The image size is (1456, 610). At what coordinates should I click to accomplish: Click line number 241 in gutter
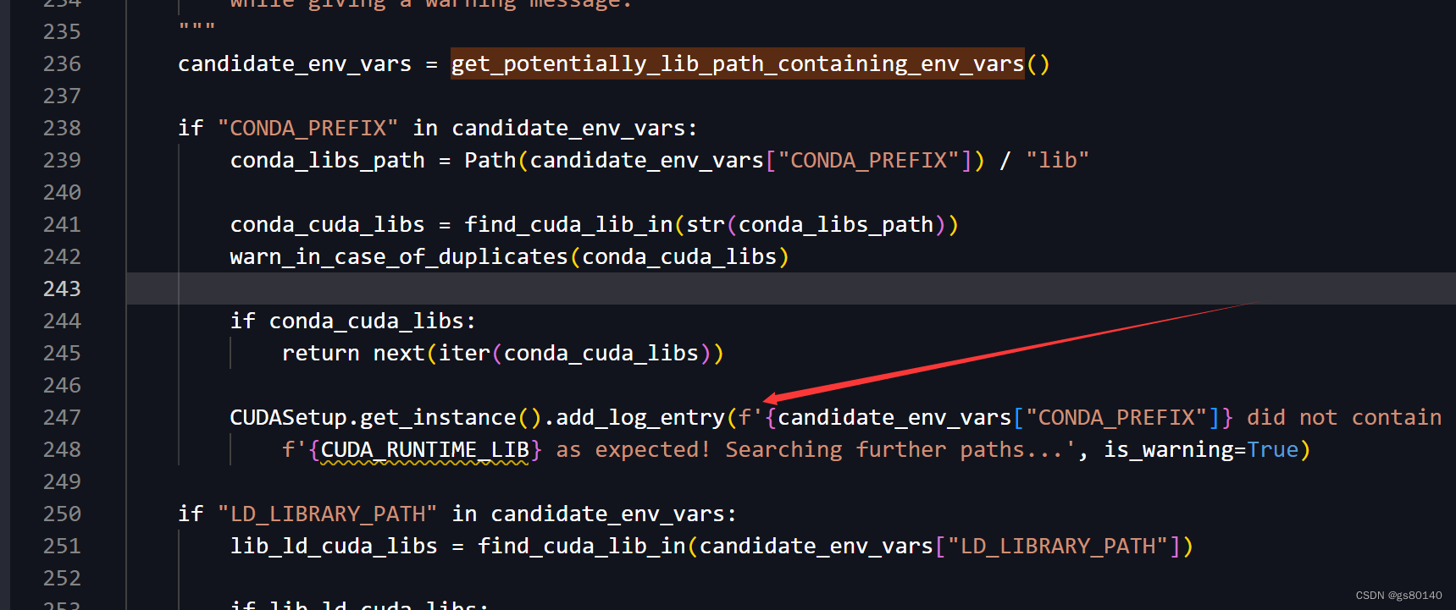point(62,225)
